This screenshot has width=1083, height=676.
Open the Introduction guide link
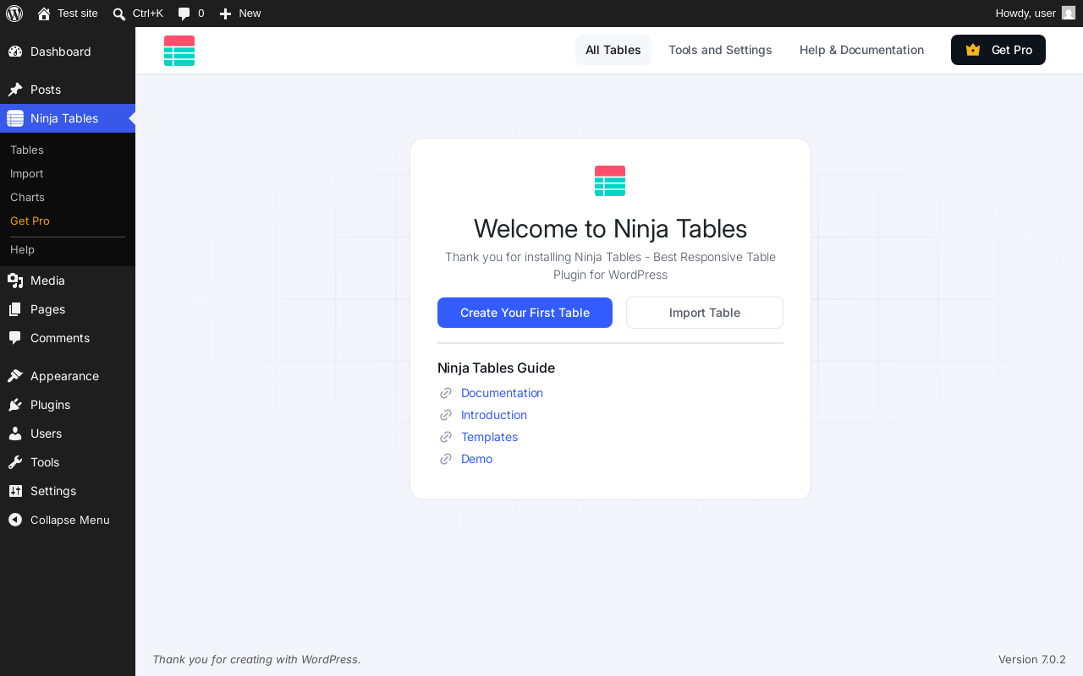[x=494, y=415]
